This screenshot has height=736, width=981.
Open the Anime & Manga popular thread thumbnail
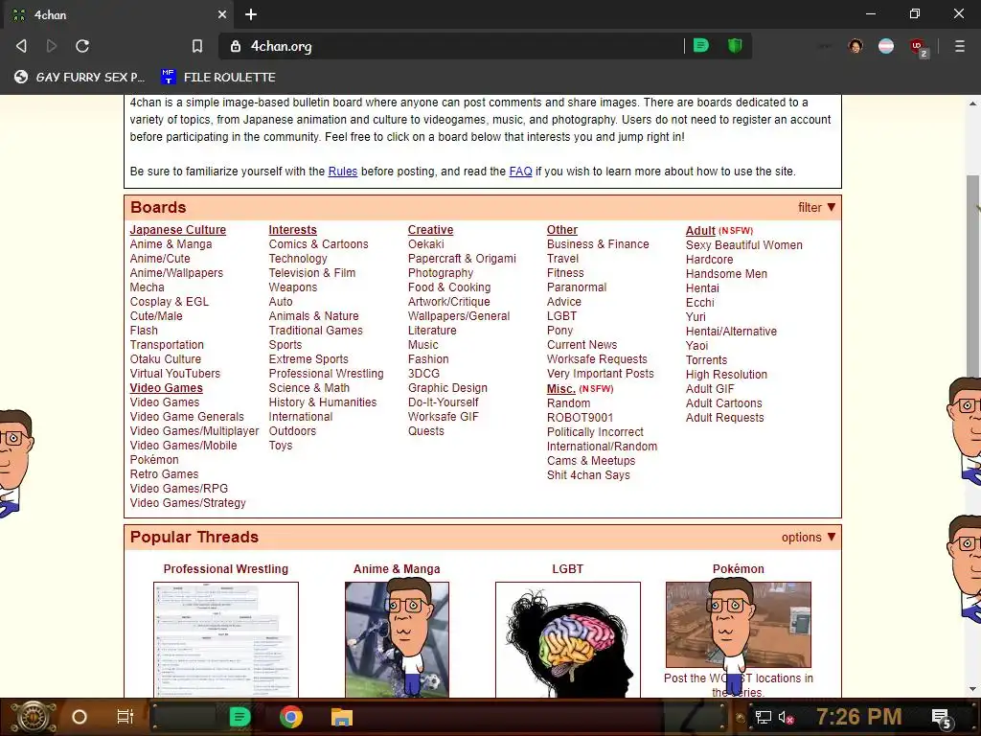pyautogui.click(x=397, y=639)
